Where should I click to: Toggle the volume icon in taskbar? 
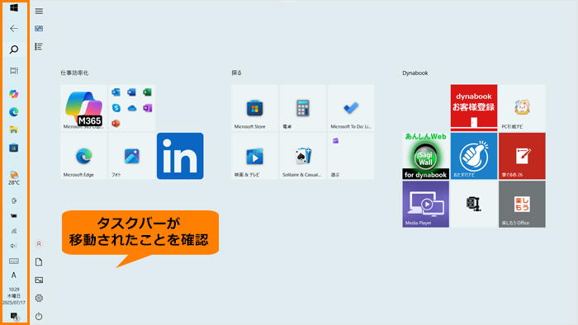pyautogui.click(x=14, y=246)
